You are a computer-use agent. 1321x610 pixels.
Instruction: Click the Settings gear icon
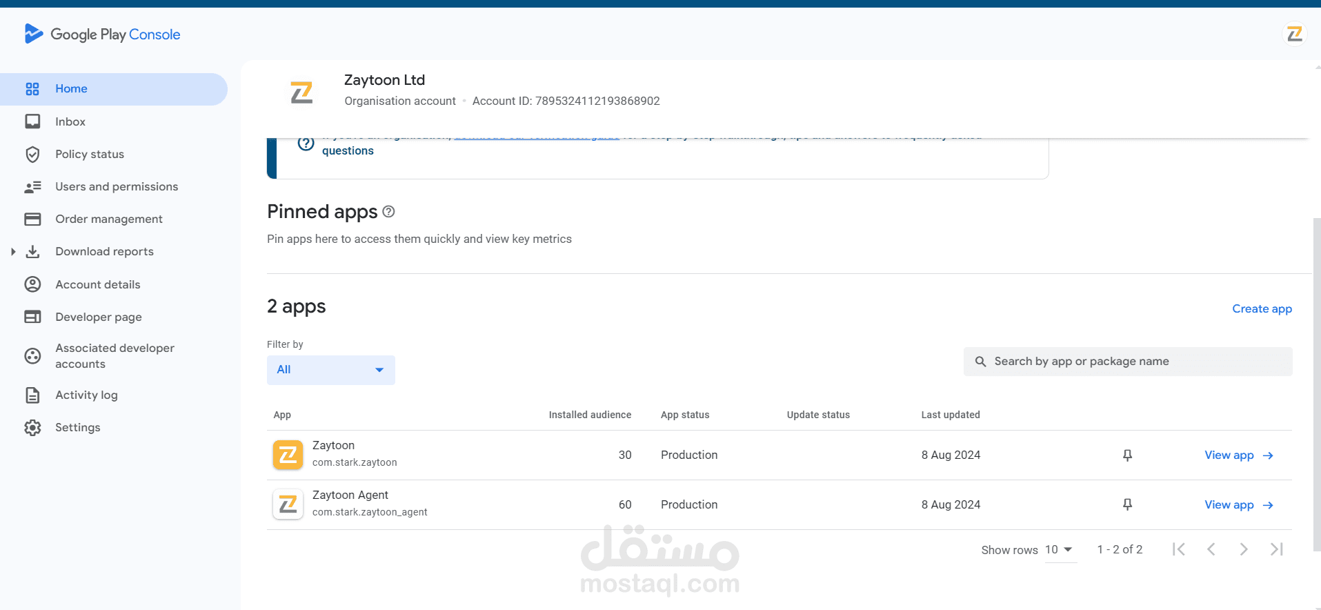[x=32, y=428]
